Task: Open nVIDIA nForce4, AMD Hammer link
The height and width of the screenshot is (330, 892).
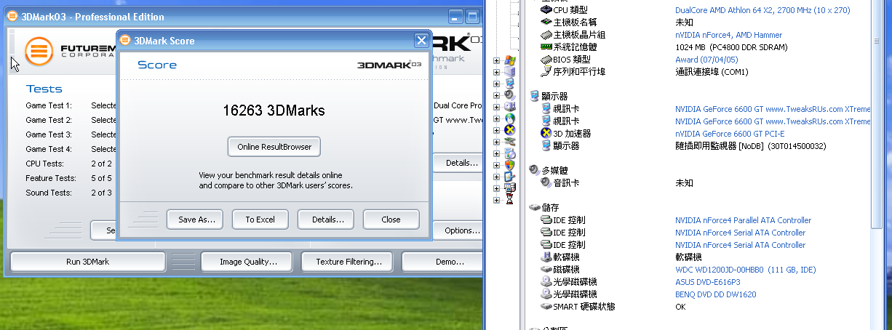Action: [x=729, y=35]
